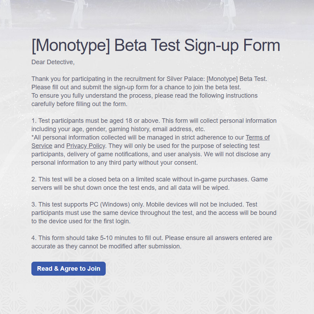Click the faded banner artwork at top
The image size is (314, 314).
pos(157,14)
